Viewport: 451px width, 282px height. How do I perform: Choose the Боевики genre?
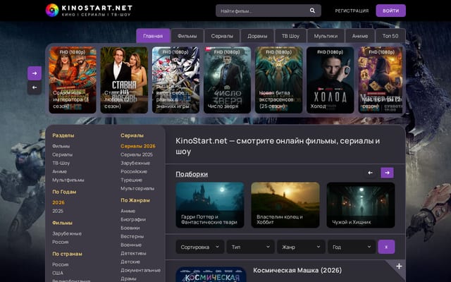130,228
